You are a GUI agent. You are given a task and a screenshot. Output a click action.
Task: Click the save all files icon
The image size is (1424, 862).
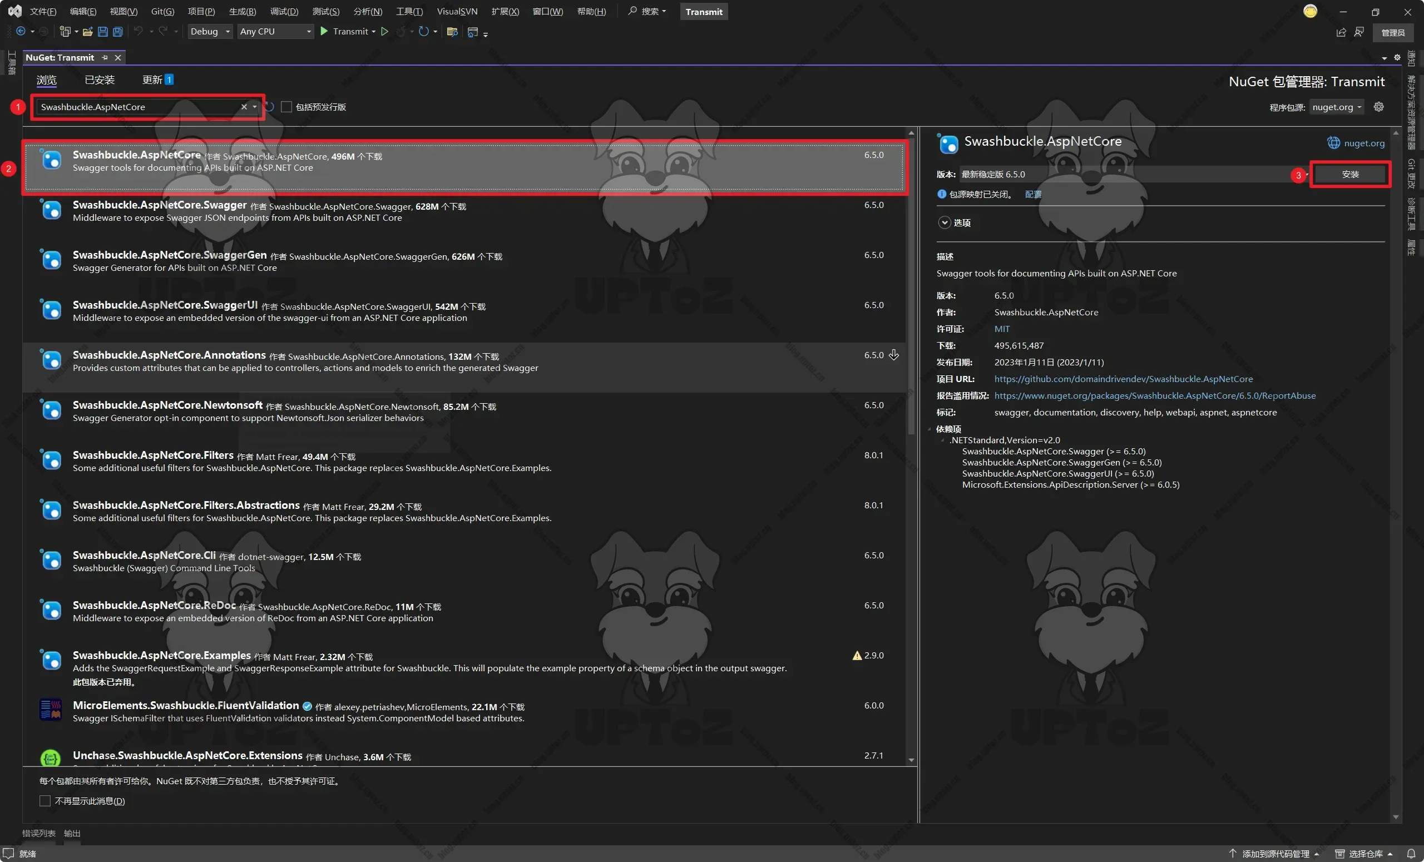click(x=117, y=31)
